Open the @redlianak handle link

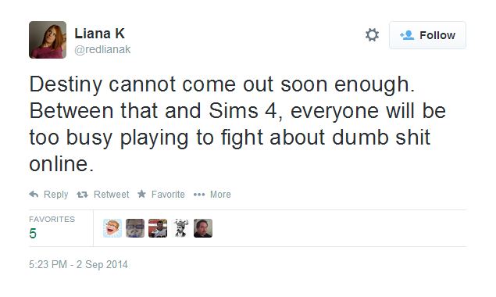[x=102, y=50]
